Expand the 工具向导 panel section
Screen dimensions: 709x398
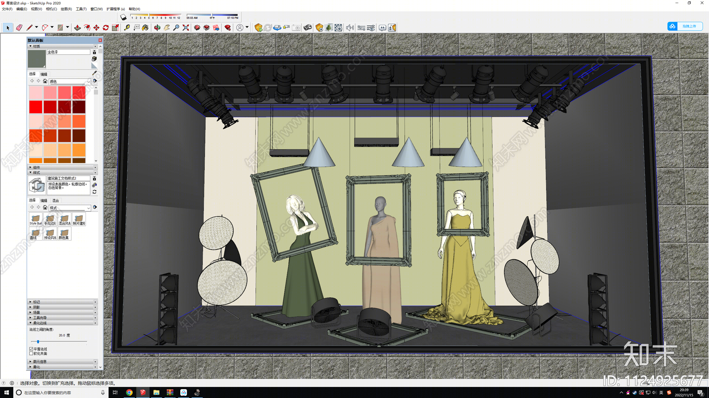coord(62,318)
